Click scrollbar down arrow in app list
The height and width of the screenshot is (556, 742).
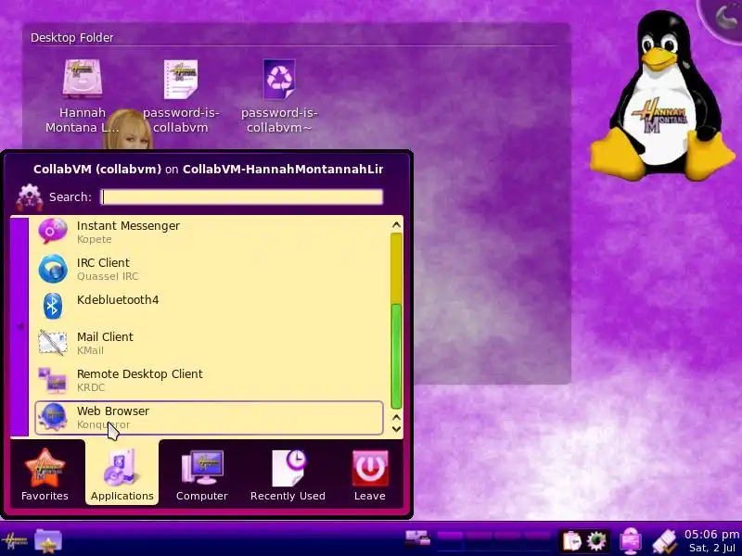pyautogui.click(x=397, y=429)
